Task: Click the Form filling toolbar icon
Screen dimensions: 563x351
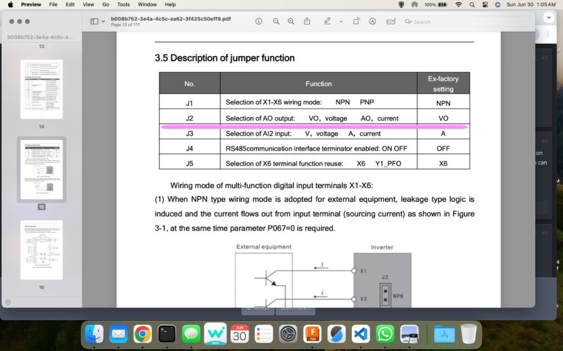Action: [x=391, y=21]
